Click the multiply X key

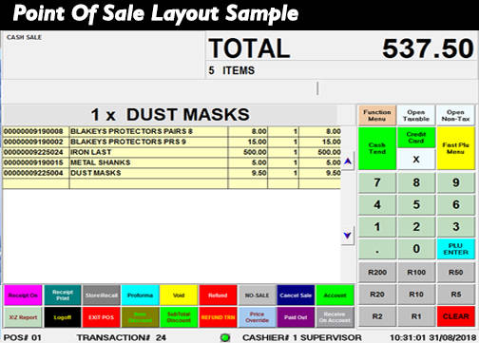416,160
